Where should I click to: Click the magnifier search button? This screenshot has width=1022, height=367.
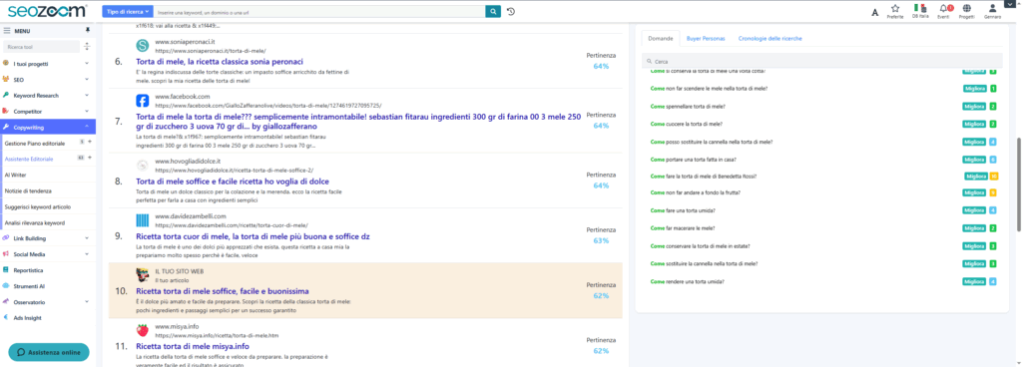point(493,12)
